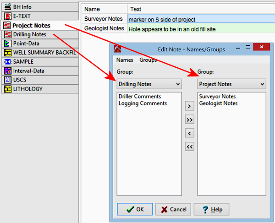Open the Groups menu

click(x=148, y=60)
